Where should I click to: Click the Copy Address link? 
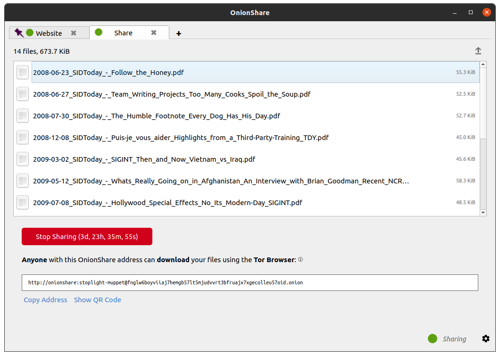(46, 300)
